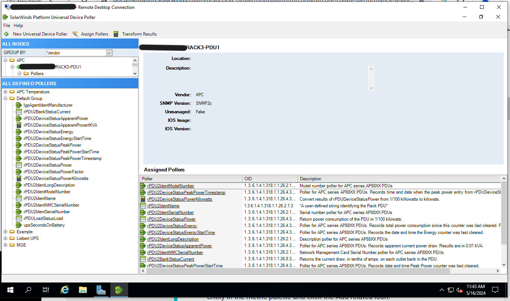Sort by the Description column header
The height and width of the screenshot is (301, 510).
click(399, 179)
